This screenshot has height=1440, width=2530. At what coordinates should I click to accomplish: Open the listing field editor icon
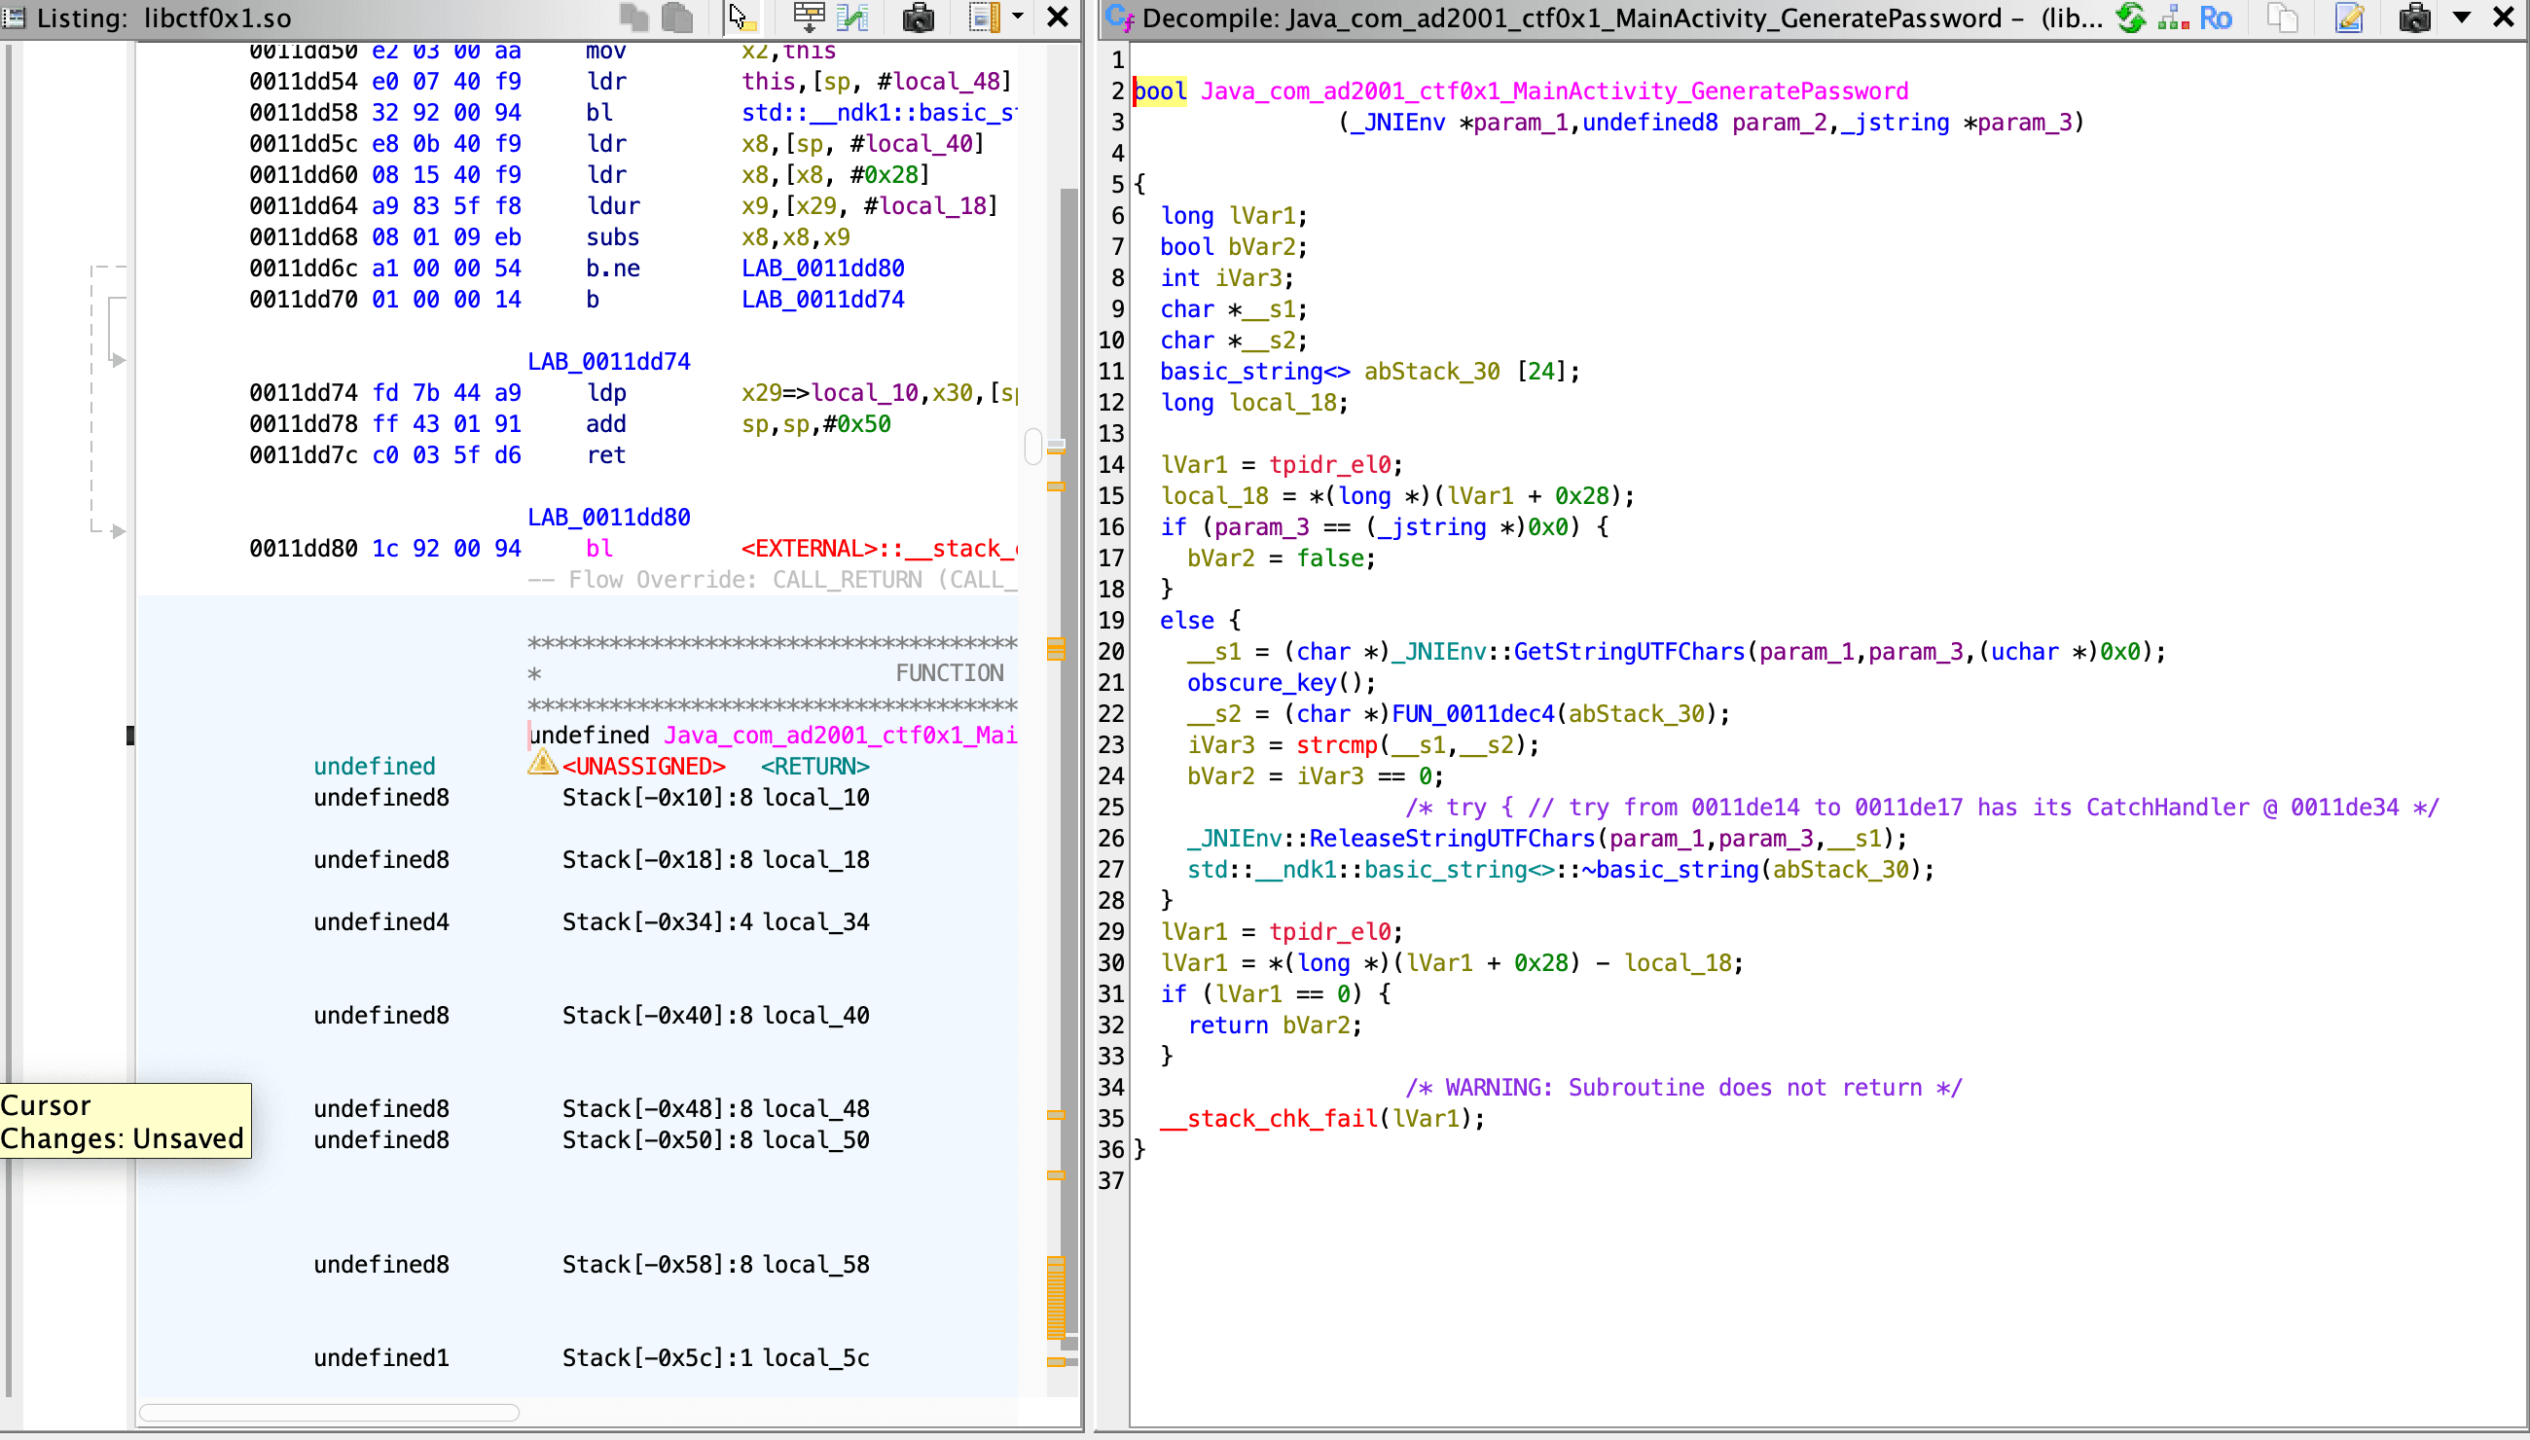[x=809, y=17]
